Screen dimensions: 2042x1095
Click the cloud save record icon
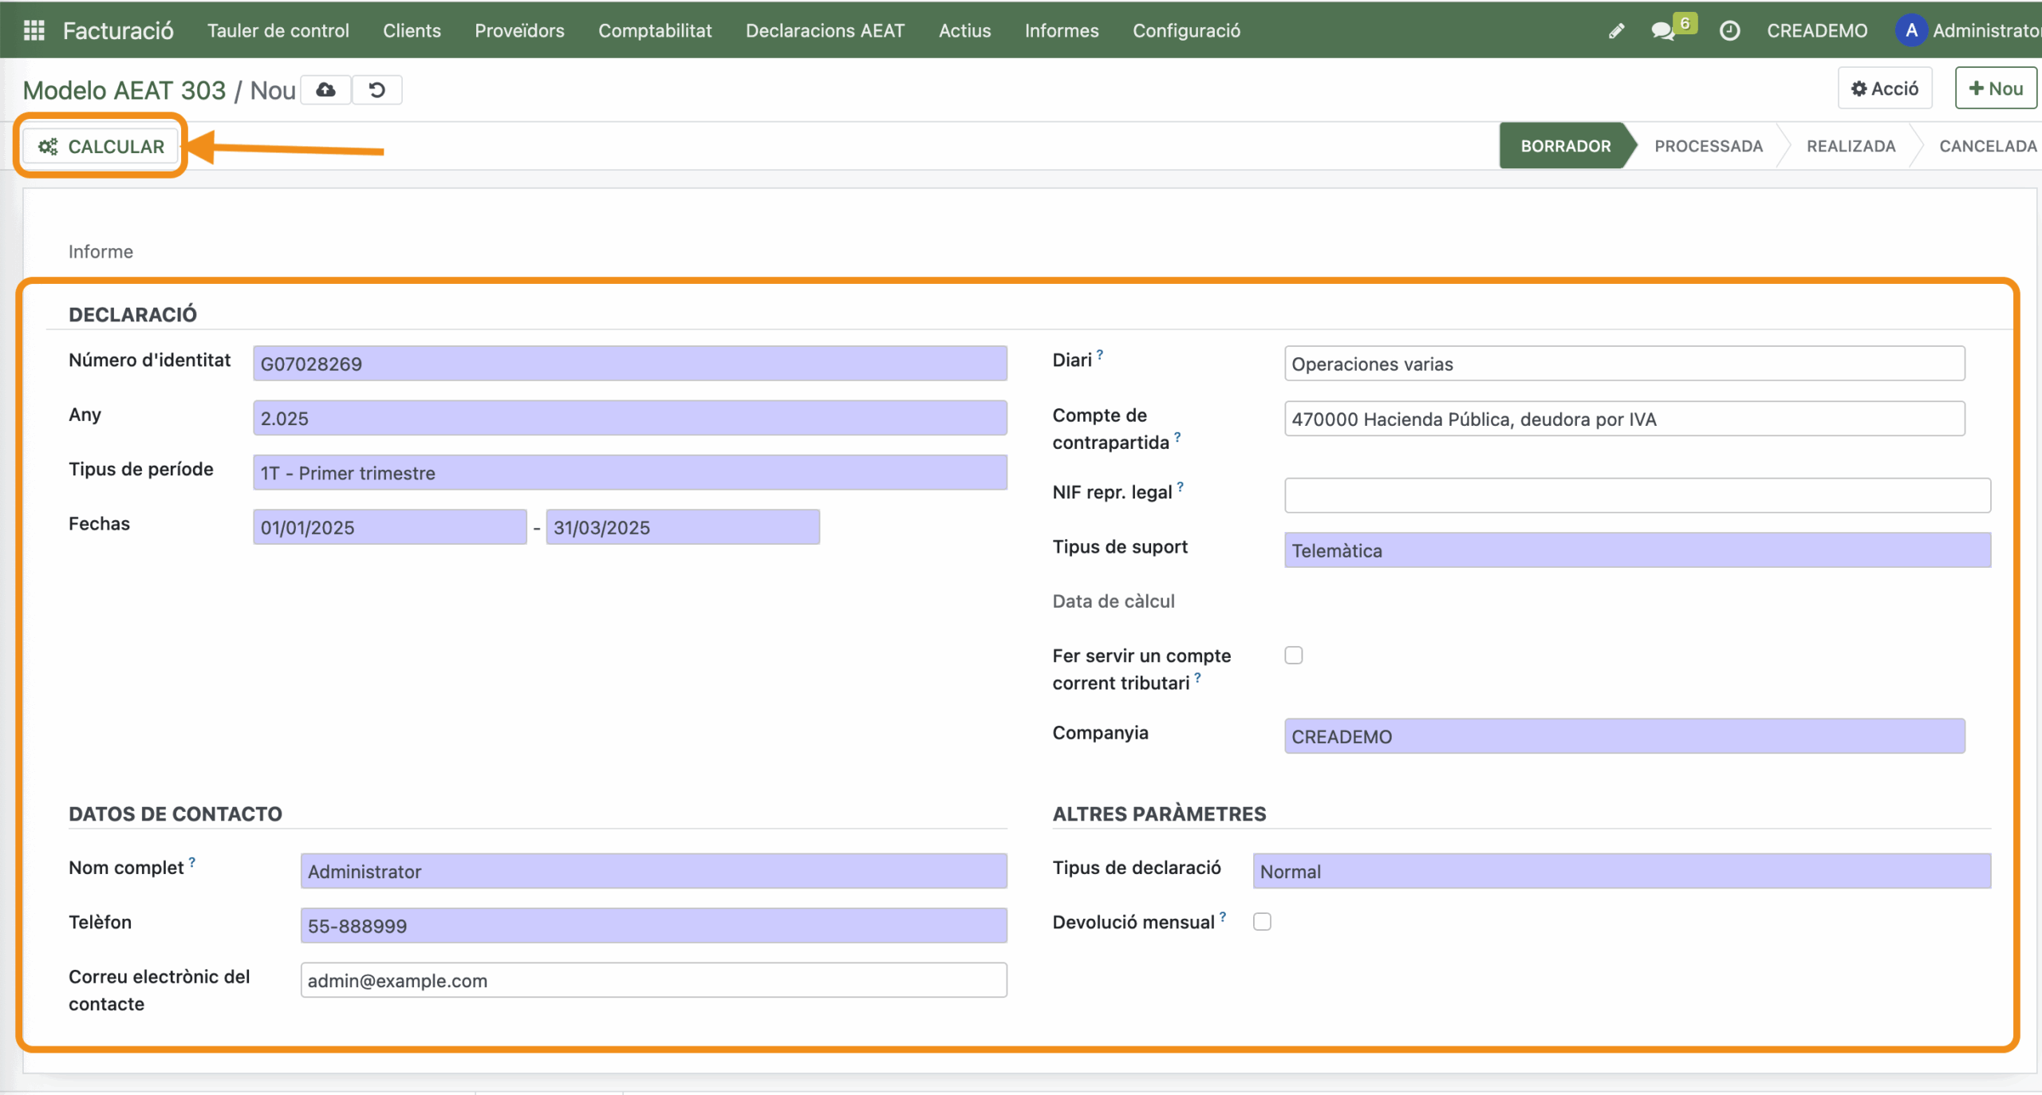click(325, 90)
